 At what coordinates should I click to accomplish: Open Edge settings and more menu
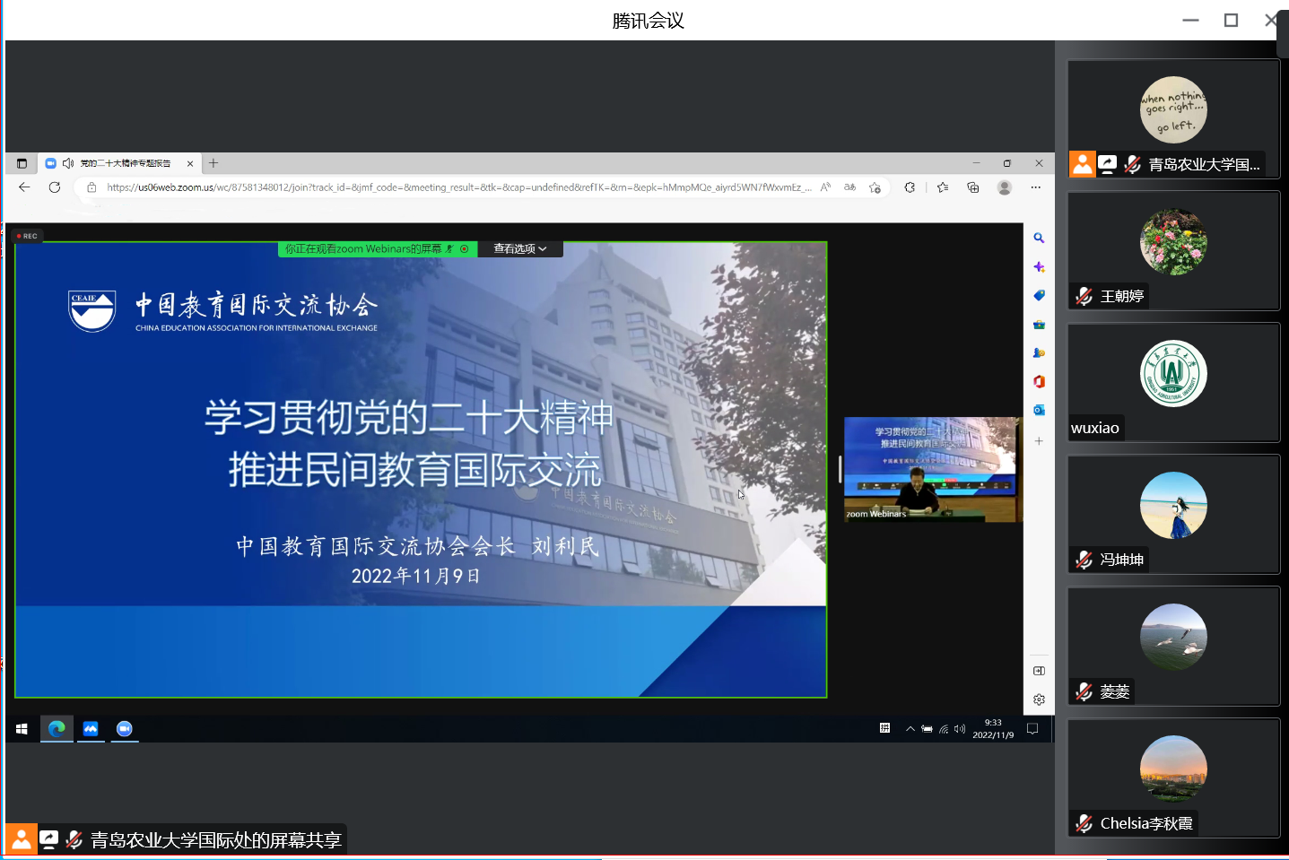[1035, 187]
